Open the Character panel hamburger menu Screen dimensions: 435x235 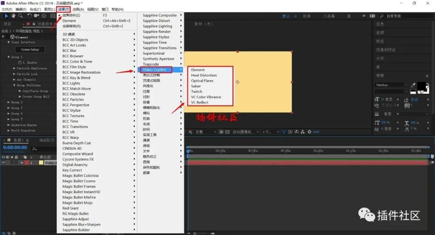tap(427, 76)
